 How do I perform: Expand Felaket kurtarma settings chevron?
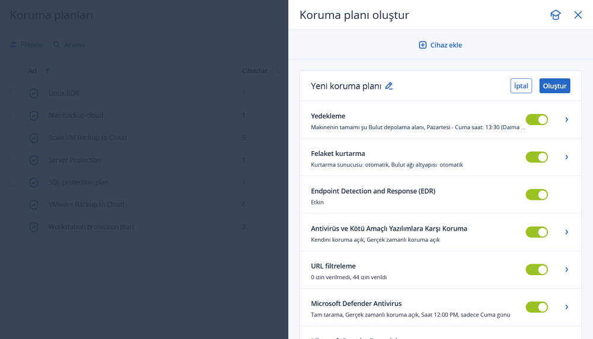tap(566, 157)
